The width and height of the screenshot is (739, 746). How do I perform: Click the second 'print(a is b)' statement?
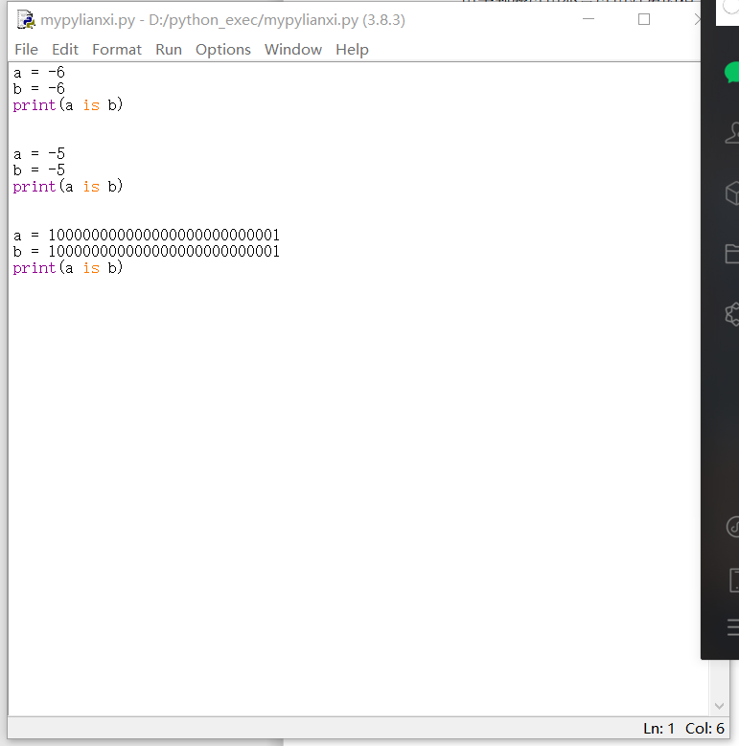tap(68, 186)
